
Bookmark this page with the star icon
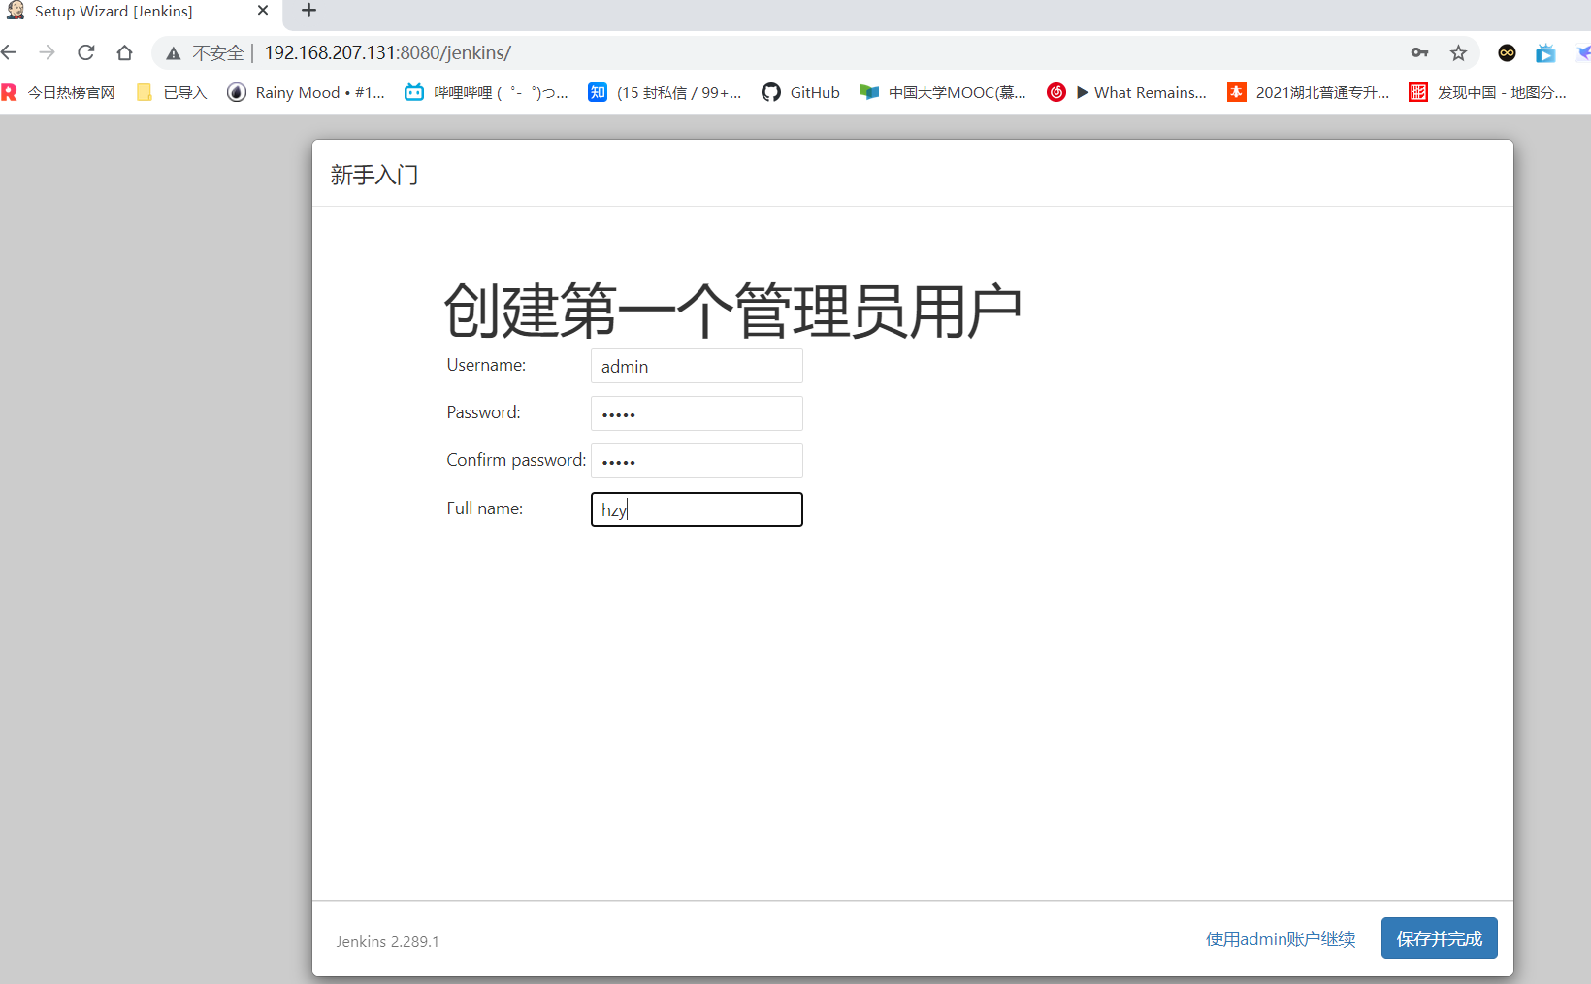tap(1458, 53)
